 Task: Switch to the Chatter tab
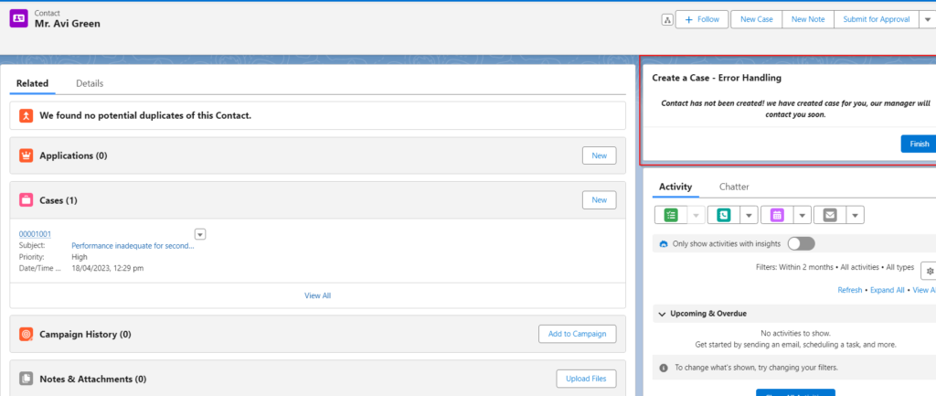[x=735, y=187]
